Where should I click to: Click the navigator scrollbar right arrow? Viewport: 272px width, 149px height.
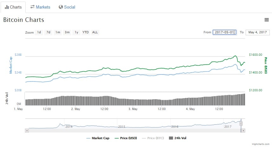243,130
